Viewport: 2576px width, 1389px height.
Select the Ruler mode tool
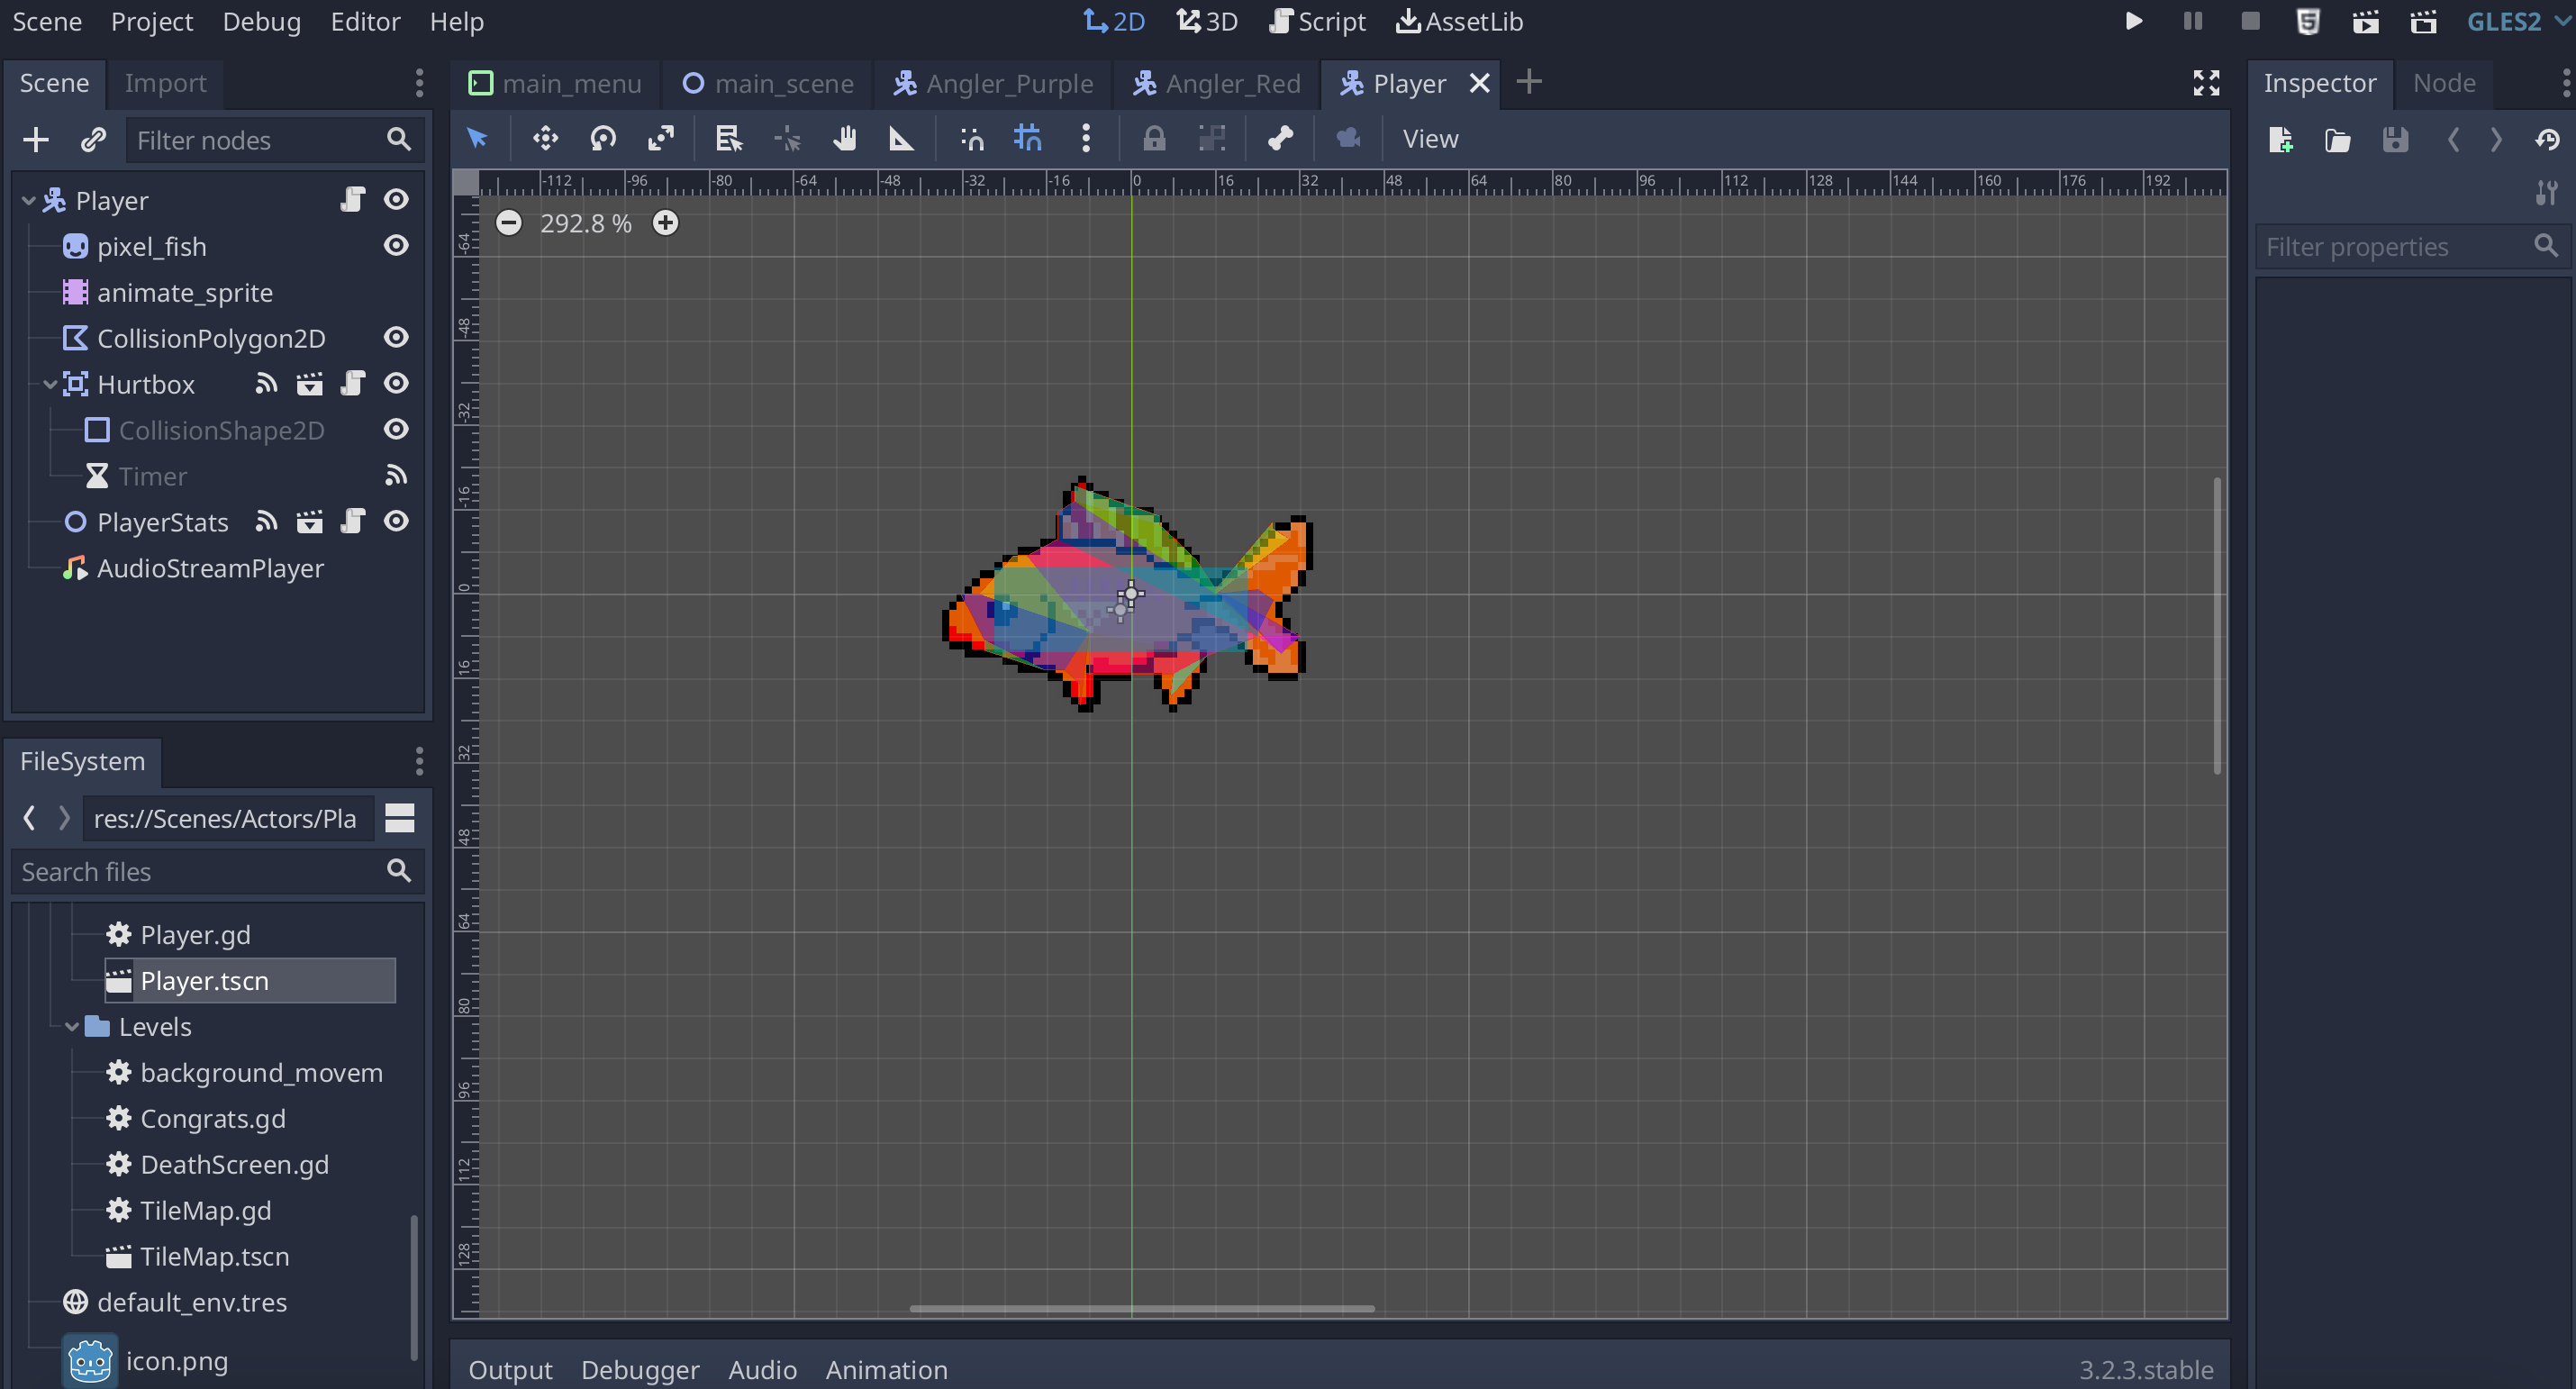click(901, 138)
